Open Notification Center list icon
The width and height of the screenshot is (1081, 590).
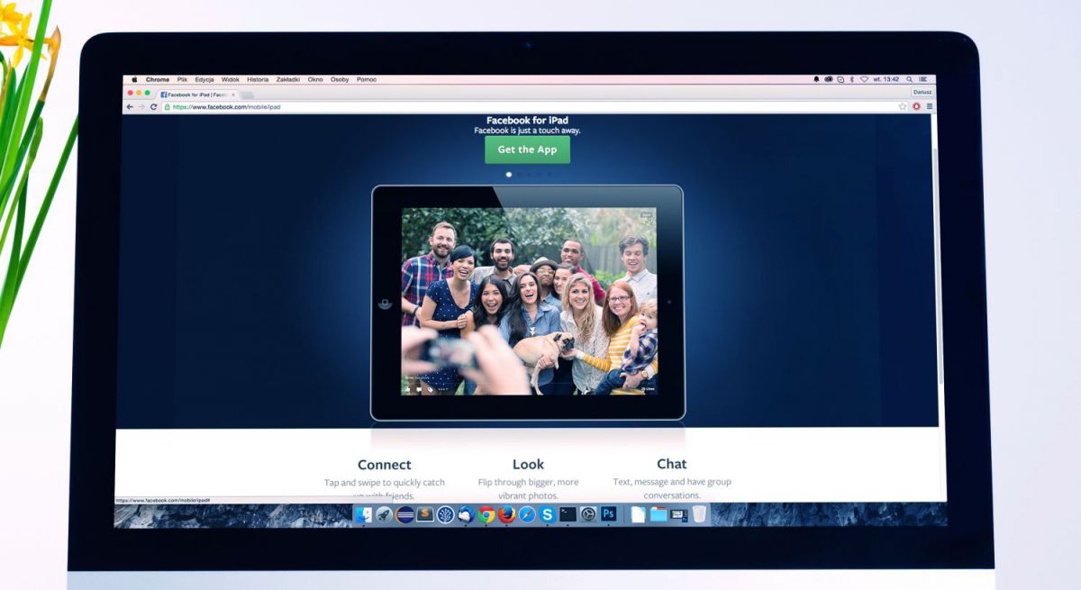click(922, 79)
